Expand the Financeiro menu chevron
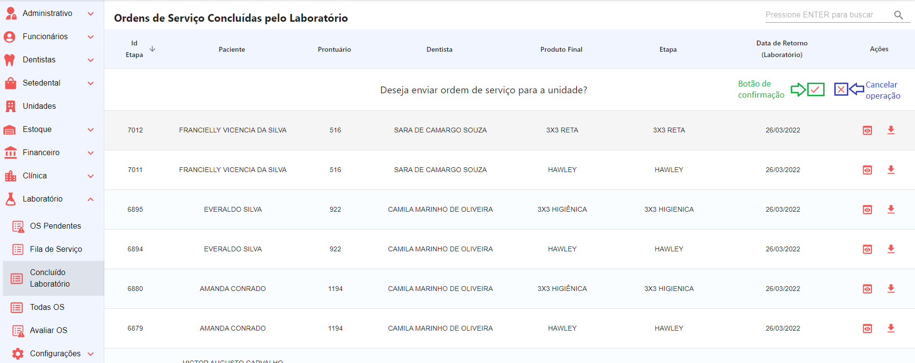This screenshot has width=915, height=363. click(x=90, y=153)
